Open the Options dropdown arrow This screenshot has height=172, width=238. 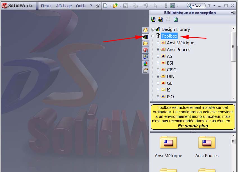point(177,6)
